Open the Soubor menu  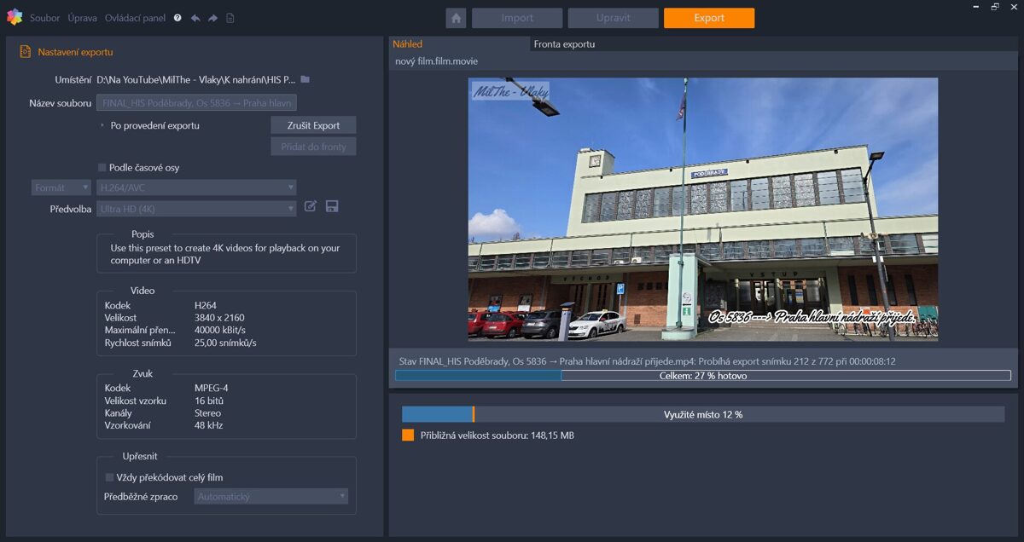click(x=44, y=17)
